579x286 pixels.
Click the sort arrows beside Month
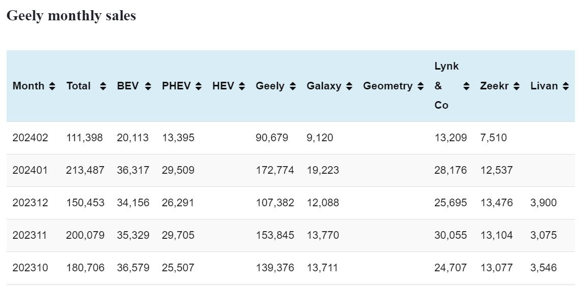(52, 86)
